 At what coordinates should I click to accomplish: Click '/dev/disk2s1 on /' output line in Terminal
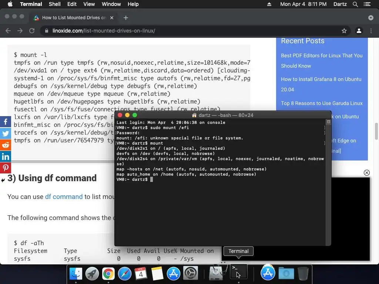(171, 148)
